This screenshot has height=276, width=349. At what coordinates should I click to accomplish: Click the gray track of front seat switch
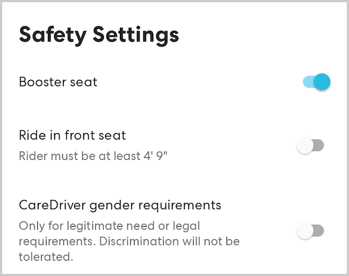[x=318, y=146]
